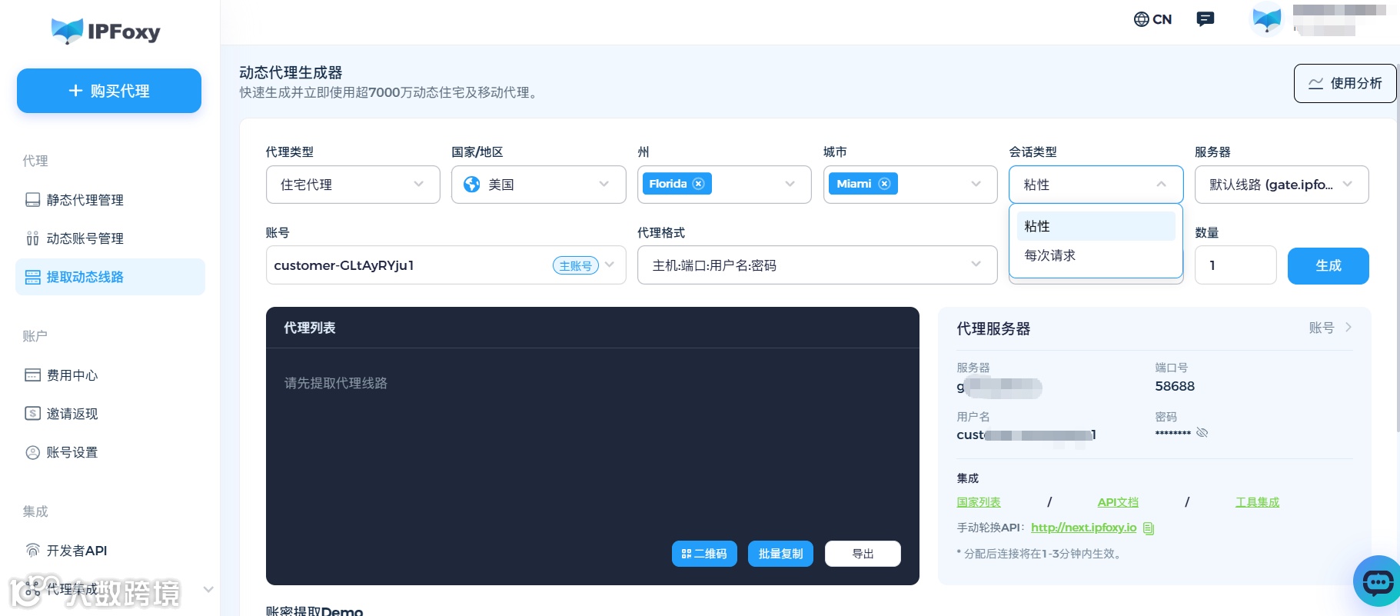Open the live chat support bubble

(1378, 581)
